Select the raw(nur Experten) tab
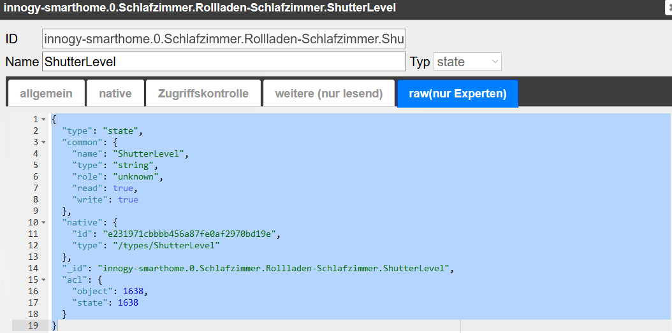Image resolution: width=672 pixels, height=333 pixels. pos(458,94)
